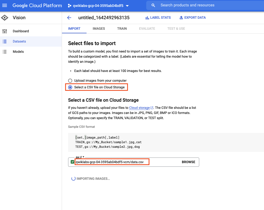Click the Models list icon

pyautogui.click(x=5, y=52)
